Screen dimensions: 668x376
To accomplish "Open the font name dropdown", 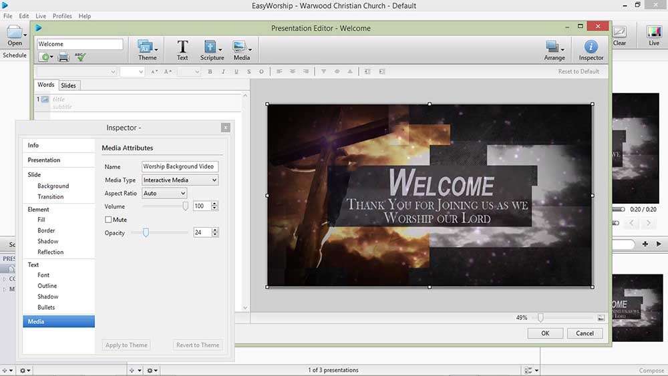I will click(x=76, y=71).
